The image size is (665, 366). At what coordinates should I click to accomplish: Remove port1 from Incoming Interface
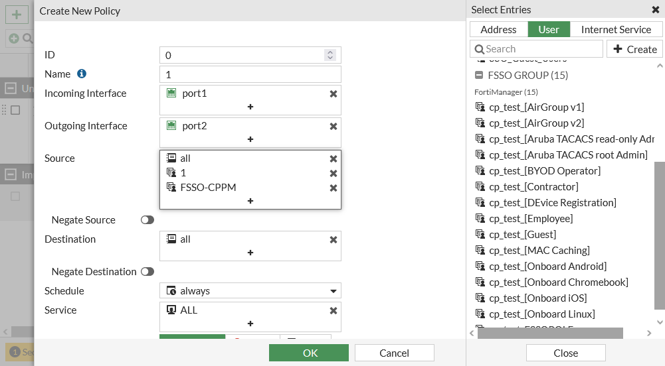tap(333, 93)
